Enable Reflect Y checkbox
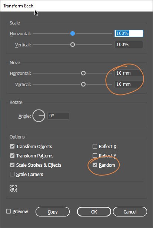The height and width of the screenshot is (228, 153). coord(95,156)
